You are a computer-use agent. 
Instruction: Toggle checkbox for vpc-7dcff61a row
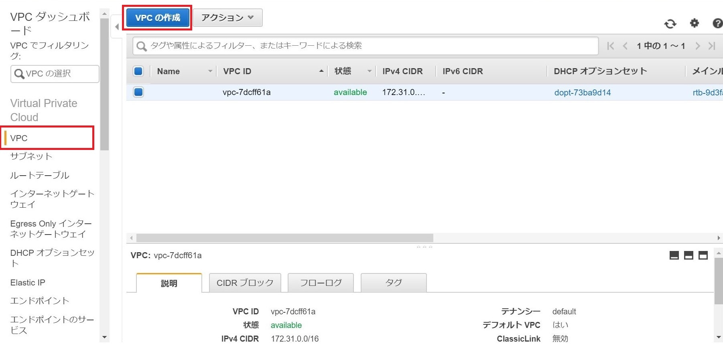(138, 92)
